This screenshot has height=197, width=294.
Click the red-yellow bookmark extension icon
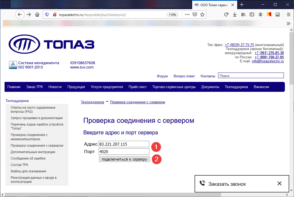269,15
